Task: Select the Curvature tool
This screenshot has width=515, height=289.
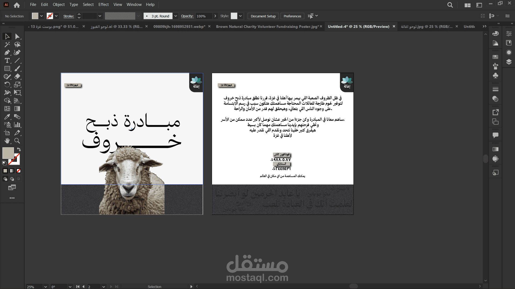Action: click(x=17, y=52)
